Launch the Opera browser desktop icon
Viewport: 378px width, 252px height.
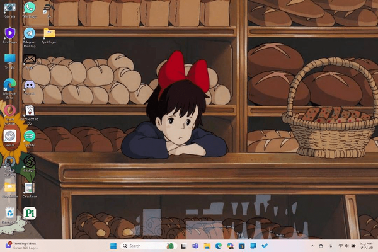point(10,115)
